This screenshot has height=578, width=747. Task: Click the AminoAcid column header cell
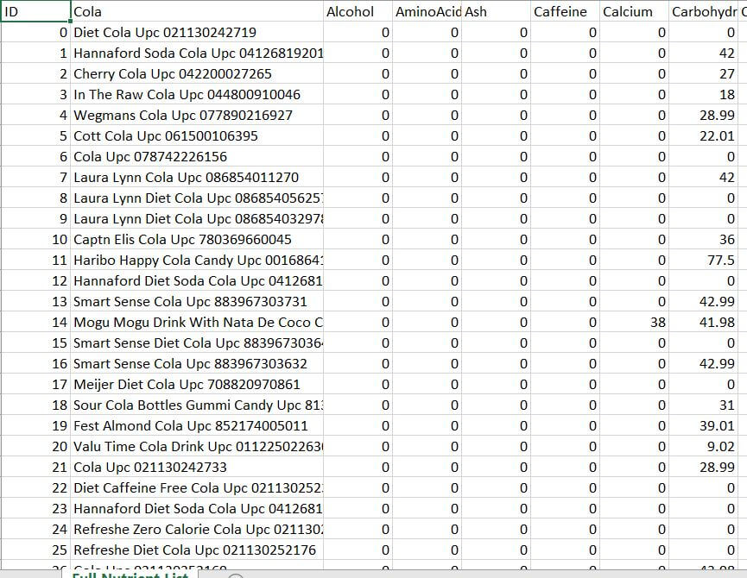pyautogui.click(x=427, y=11)
